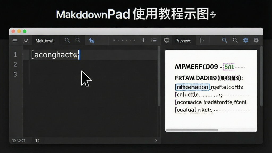Click the white search magnifier in preview toolbar
This screenshot has width=272, height=153.
[235, 40]
